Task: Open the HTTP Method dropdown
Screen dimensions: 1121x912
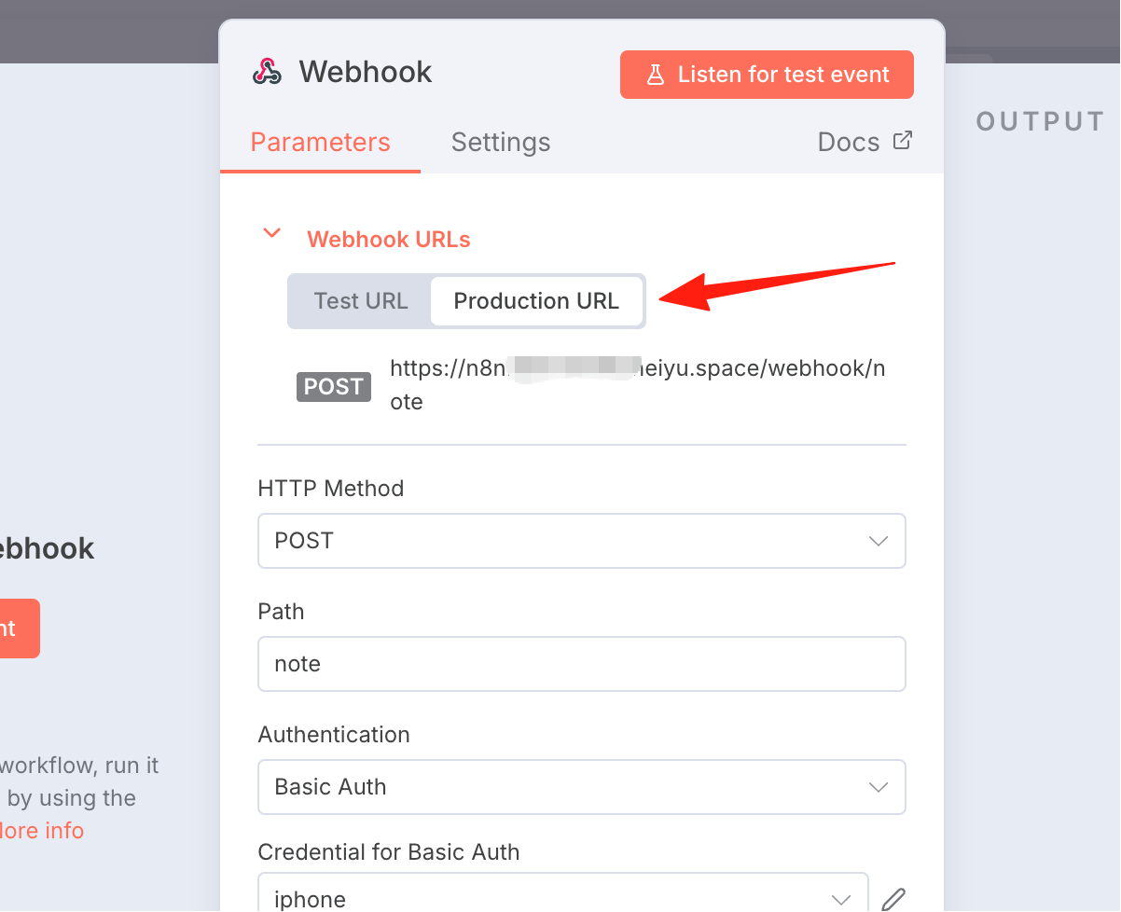Action: click(x=582, y=541)
